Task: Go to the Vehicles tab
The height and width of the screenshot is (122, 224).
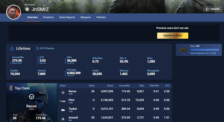Action: [x=101, y=17]
